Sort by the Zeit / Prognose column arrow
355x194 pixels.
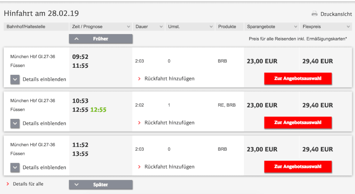(128, 27)
